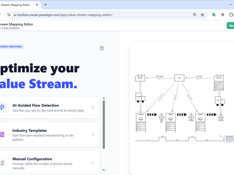This screenshot has height=175, width=234.
Task: Open AI-Guided Flow Detection via its right arrow
Action: 92,107
